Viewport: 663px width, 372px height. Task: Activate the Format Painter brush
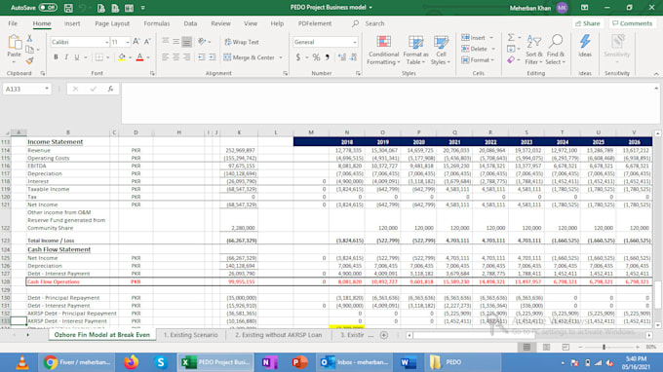pyautogui.click(x=29, y=60)
